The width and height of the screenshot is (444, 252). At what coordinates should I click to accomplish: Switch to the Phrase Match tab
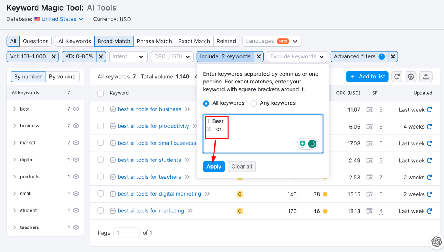pos(154,41)
